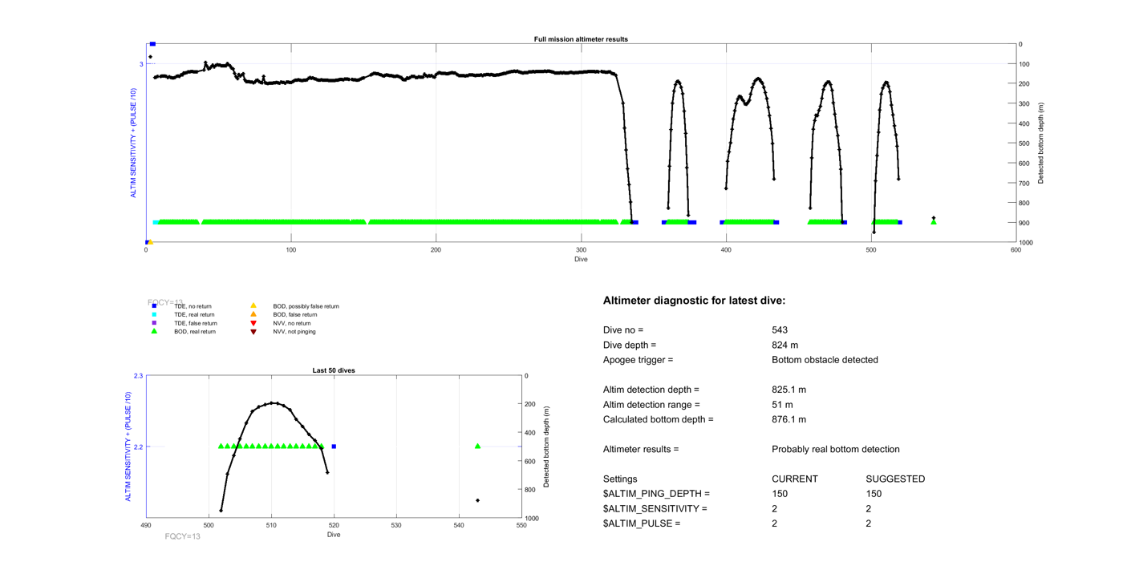Click the '2.3' tick label on the Last 50 dives sensitivity axis
The image size is (1123, 582).
pyautogui.click(x=139, y=376)
